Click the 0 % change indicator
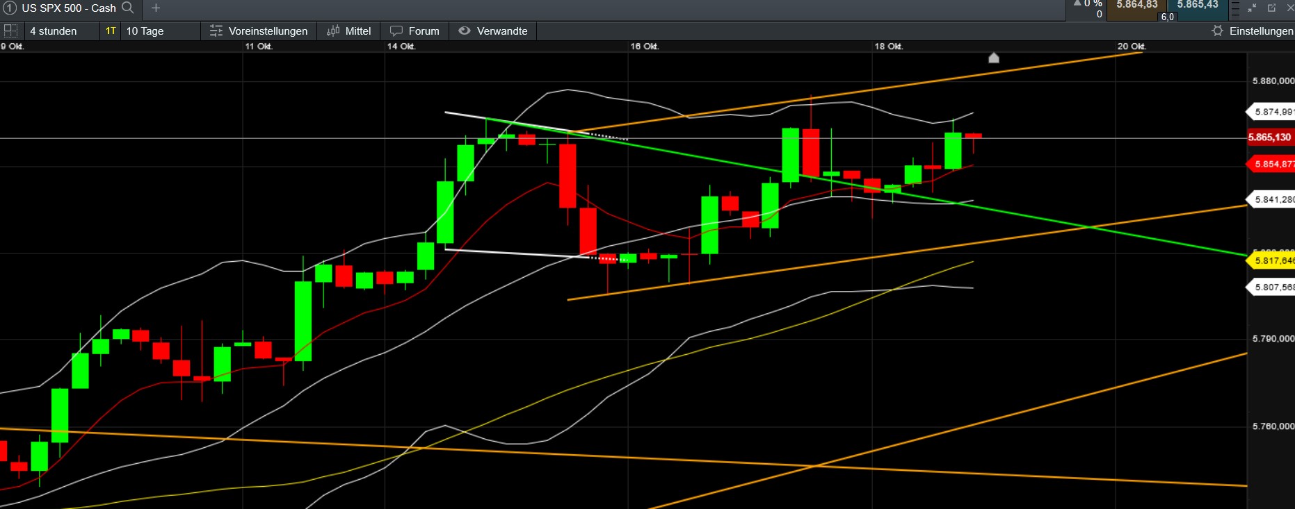This screenshot has width=1295, height=509. [x=1088, y=4]
